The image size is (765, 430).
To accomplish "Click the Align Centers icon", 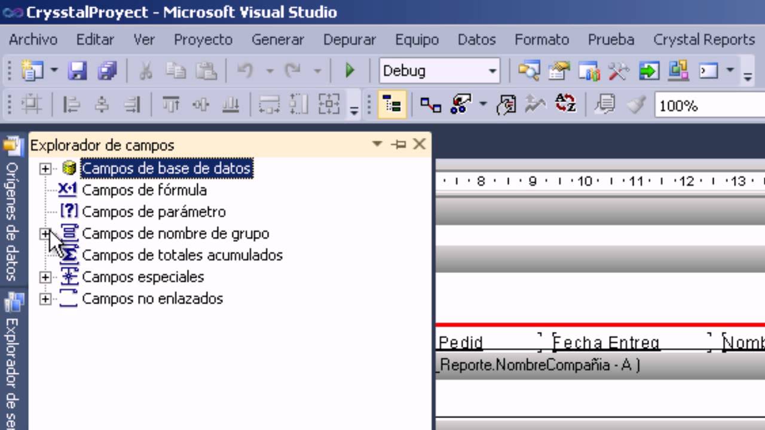I will click(x=102, y=105).
